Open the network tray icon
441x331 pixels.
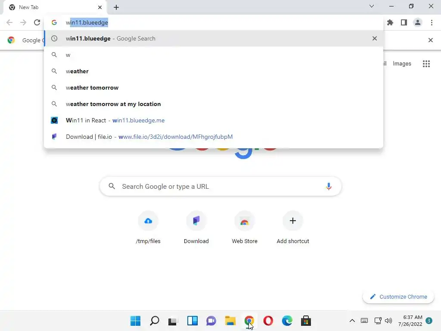[x=378, y=321]
